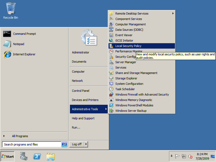Click the Administrator user picture
The width and height of the screenshot is (216, 162).
tap(89, 37)
